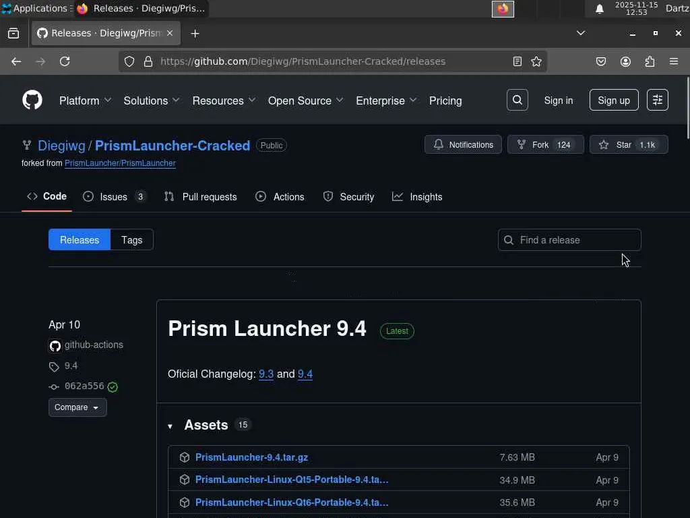Switch to the Issues tab
690x518 pixels.
(114, 196)
